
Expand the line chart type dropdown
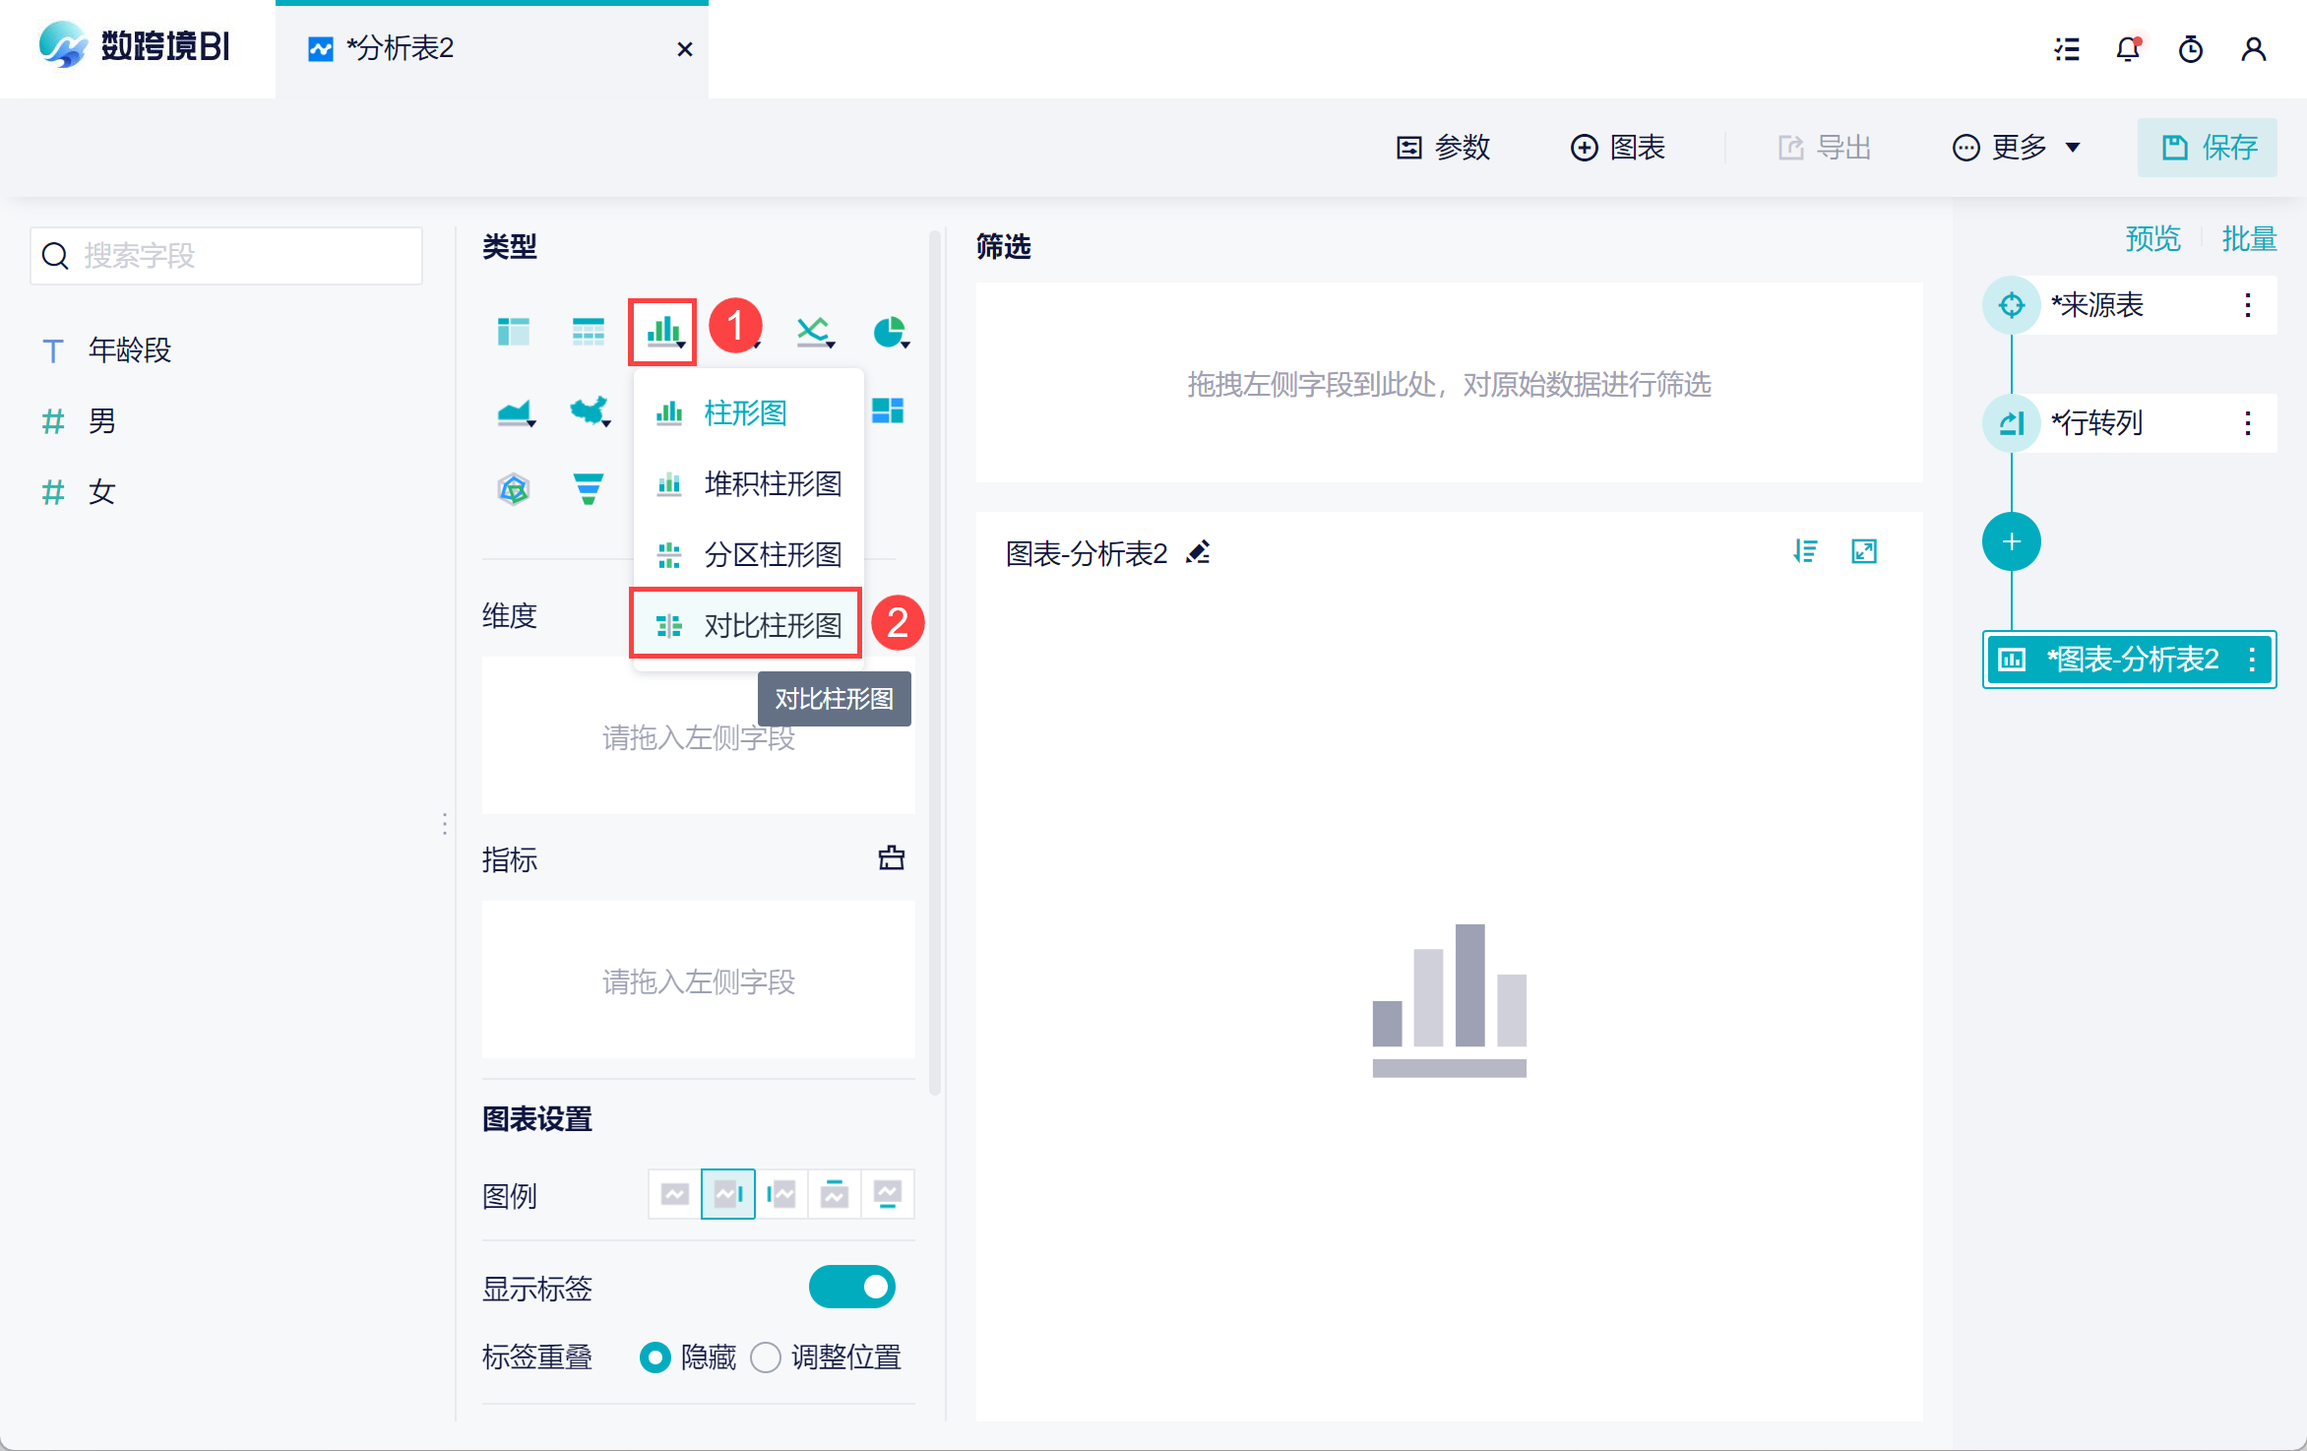pos(815,332)
